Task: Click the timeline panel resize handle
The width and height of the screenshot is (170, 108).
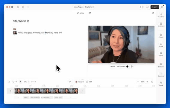Action: [x=82, y=79]
